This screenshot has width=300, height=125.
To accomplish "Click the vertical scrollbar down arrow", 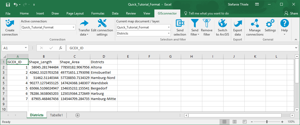I will pos(297,110).
